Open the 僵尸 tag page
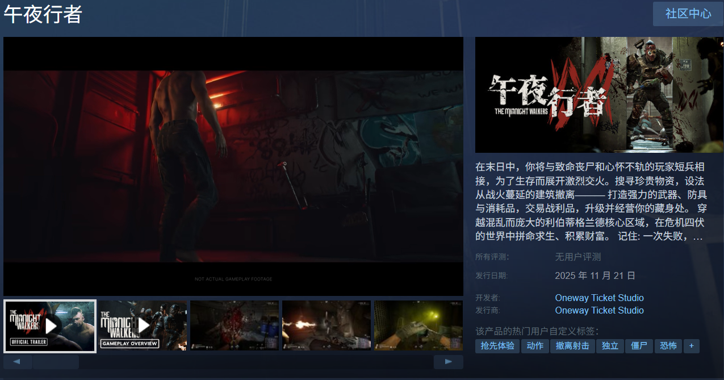Image resolution: width=724 pixels, height=380 pixels. pos(639,346)
